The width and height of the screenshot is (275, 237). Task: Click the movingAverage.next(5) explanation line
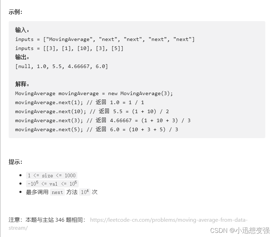point(96,129)
